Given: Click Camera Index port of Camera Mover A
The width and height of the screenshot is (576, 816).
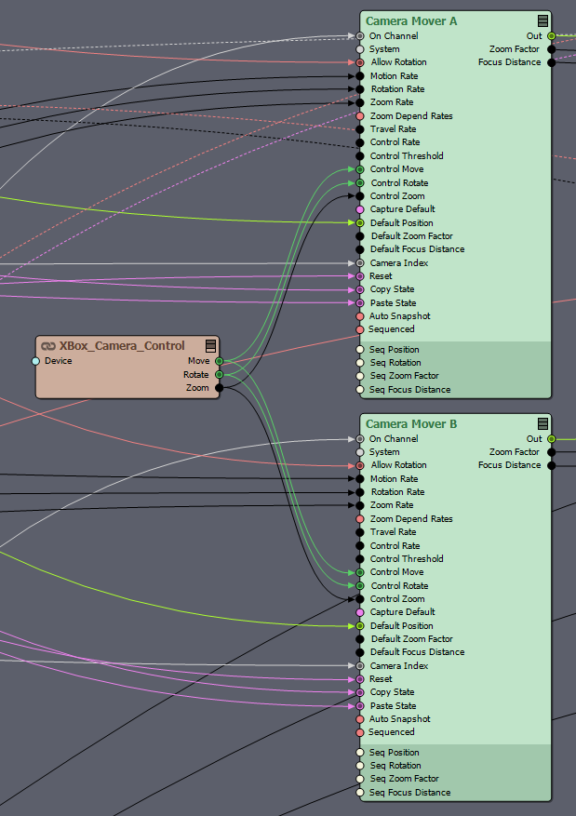Looking at the screenshot, I should [359, 263].
